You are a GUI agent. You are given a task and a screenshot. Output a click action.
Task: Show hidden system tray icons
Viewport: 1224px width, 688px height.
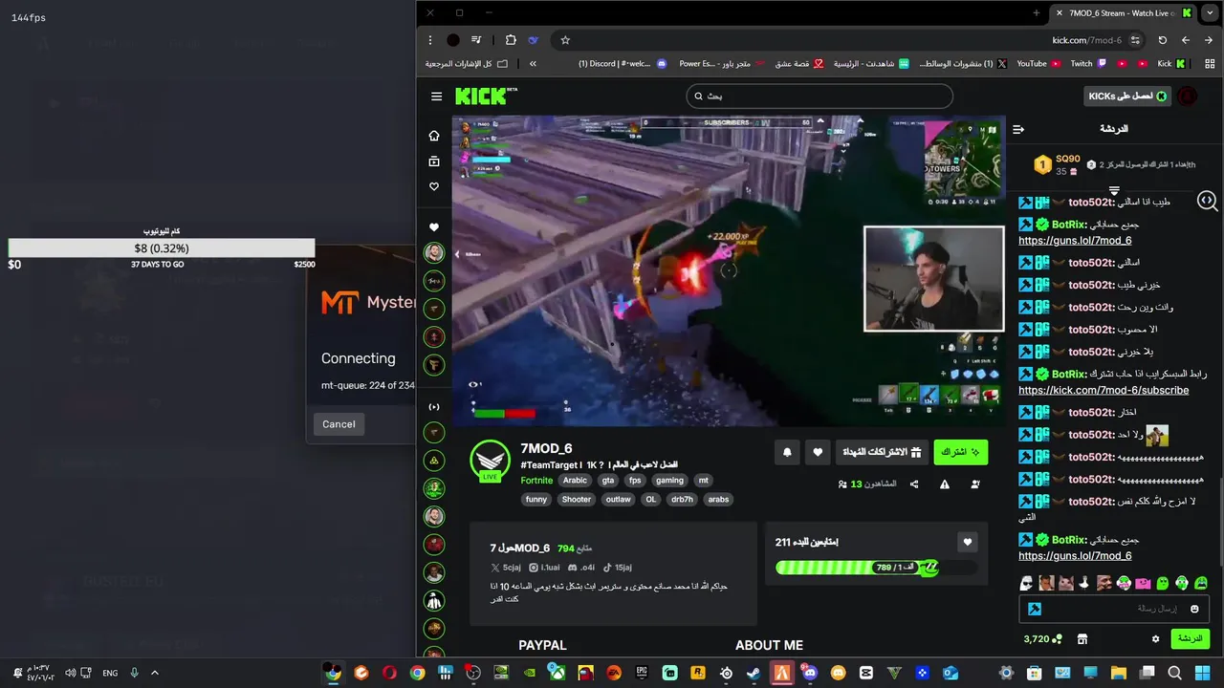pos(155,673)
